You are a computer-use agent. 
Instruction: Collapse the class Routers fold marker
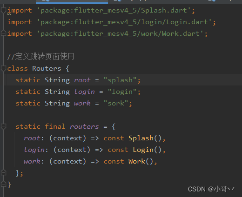click(3, 68)
